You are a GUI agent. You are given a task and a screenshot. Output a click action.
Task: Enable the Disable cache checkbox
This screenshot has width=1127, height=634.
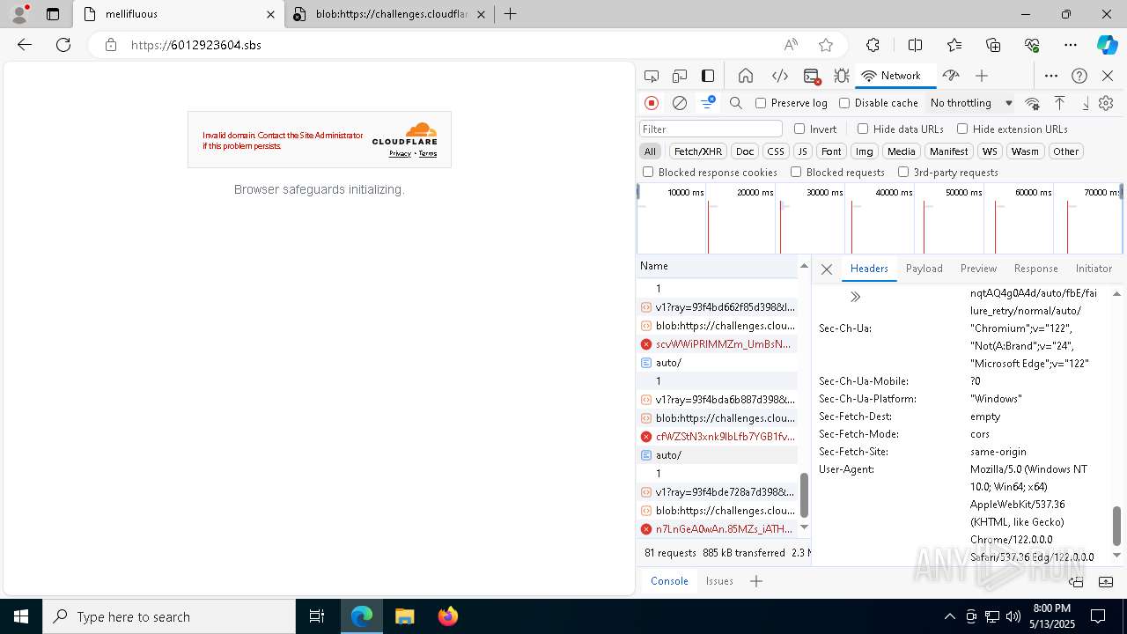click(x=844, y=103)
